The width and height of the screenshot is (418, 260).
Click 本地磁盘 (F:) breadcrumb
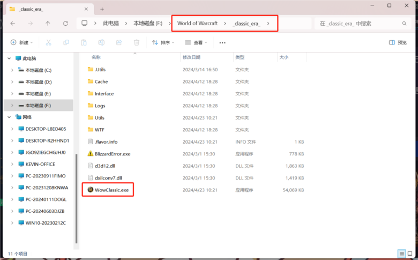click(148, 24)
